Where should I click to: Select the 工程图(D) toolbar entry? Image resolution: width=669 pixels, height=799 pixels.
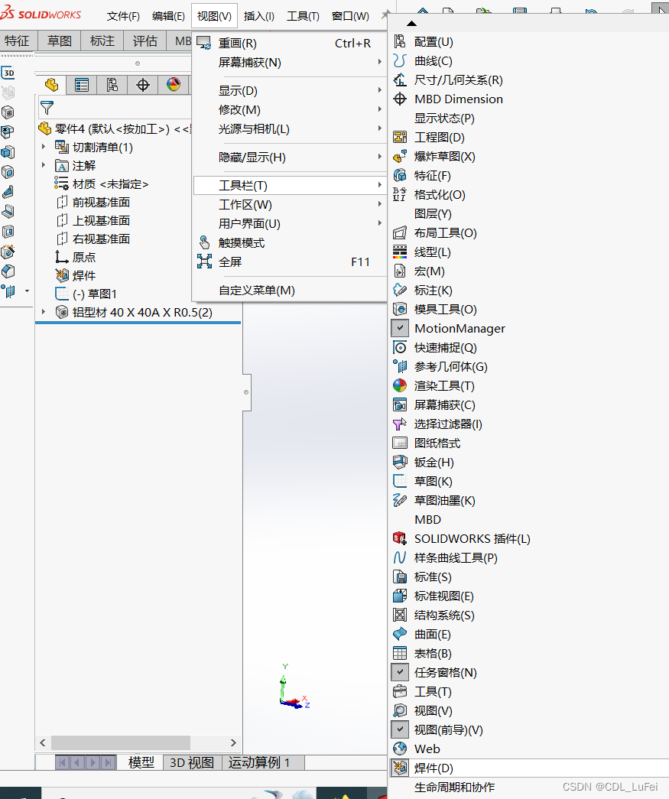coord(439,138)
